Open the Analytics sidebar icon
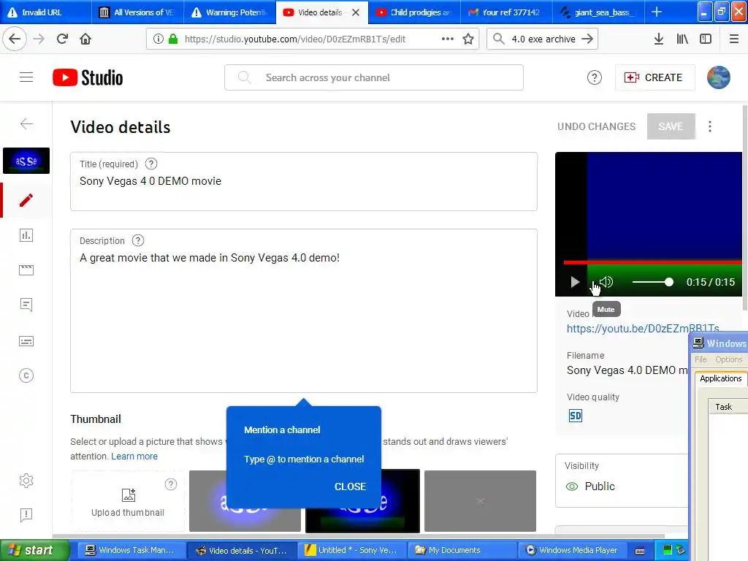748x561 pixels. (x=26, y=235)
